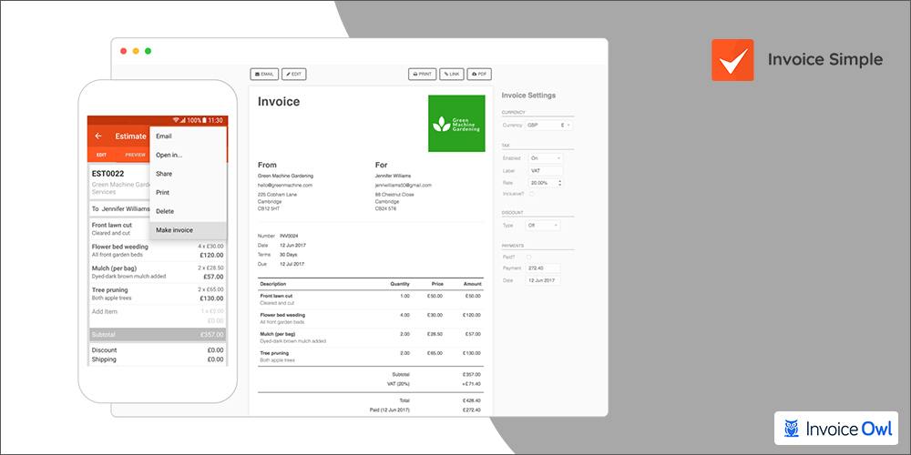Choose Share from the phone menu
Viewport: 911px width, 455px height.
coord(164,174)
